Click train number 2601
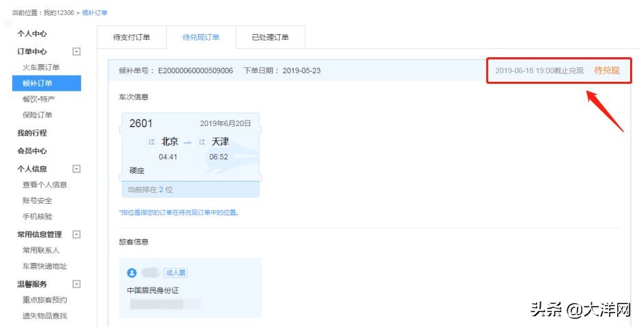Screen dimensions: 641x327 pos(141,123)
